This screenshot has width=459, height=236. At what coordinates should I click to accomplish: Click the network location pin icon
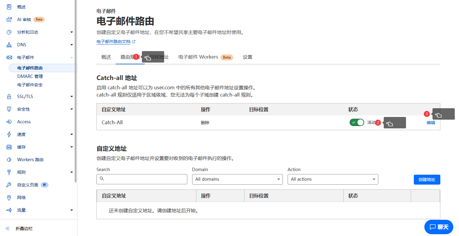pyautogui.click(x=9, y=198)
